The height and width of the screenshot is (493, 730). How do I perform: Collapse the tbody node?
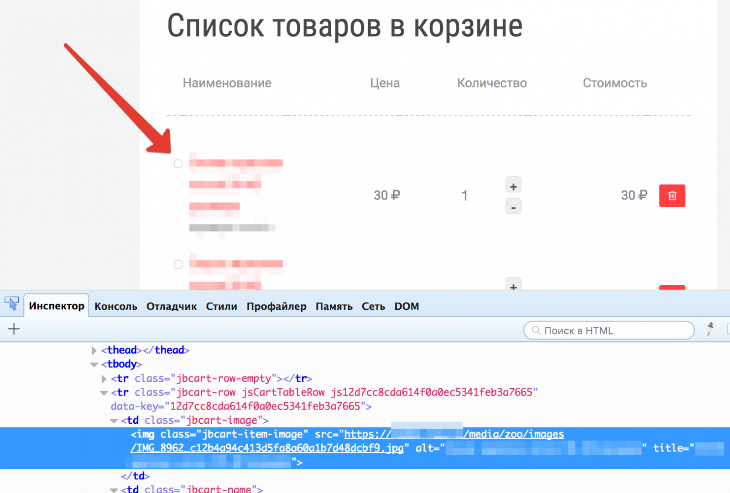pyautogui.click(x=94, y=365)
